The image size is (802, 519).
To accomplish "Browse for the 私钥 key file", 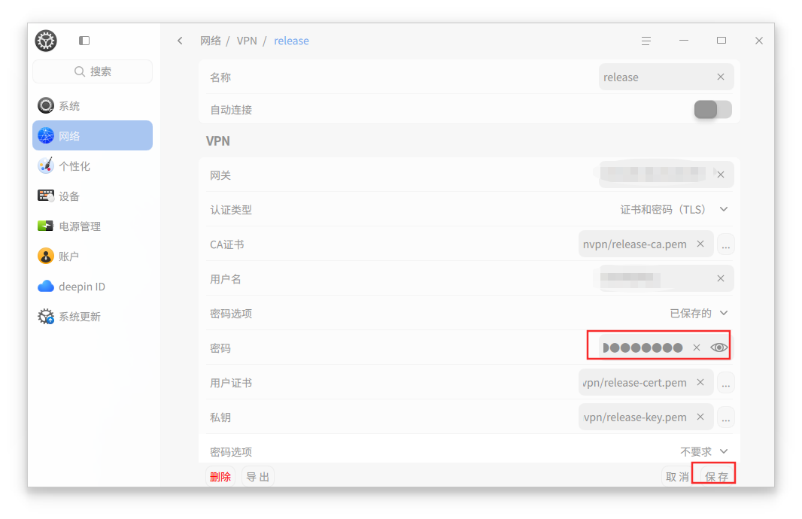I will [726, 417].
